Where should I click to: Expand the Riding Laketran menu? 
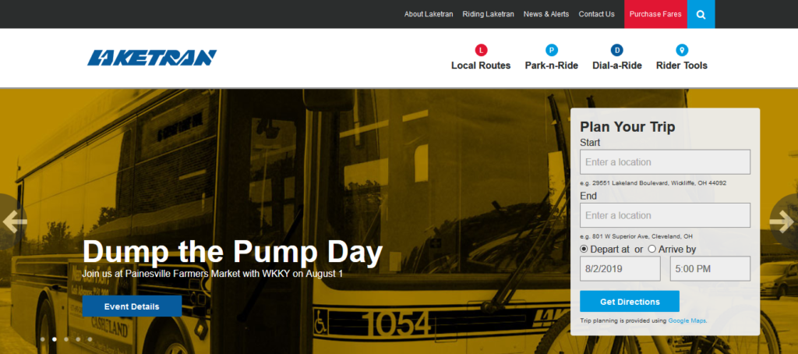click(x=488, y=14)
